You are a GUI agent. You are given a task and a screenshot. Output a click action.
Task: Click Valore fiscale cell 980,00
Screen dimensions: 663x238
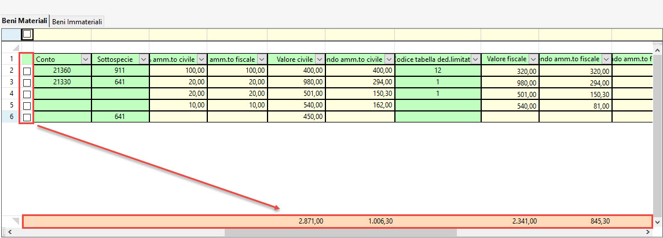click(x=510, y=83)
